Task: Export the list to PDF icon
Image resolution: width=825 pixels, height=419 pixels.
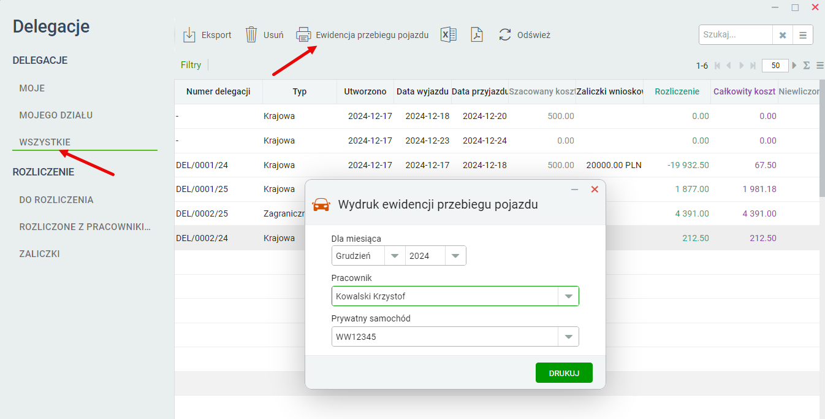Action: coord(477,35)
